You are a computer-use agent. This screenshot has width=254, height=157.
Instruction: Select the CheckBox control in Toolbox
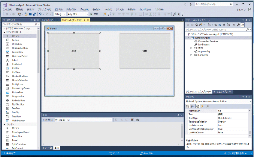point(17,44)
